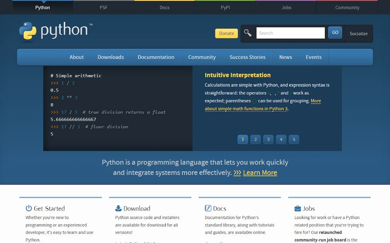Click the magnifying glass search icon
Viewport: 390px width, 243px height.
248,33
